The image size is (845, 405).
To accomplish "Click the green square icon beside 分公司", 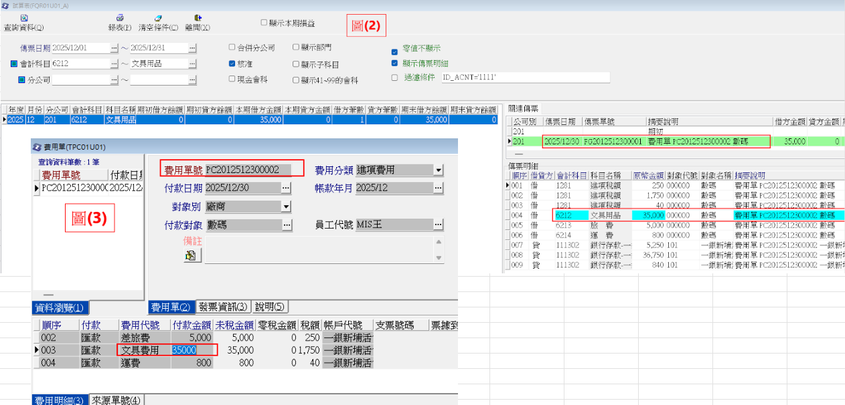I will click(21, 80).
